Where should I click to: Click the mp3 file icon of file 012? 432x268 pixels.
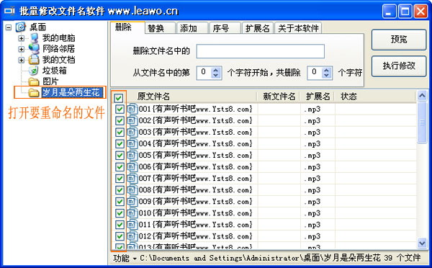point(132,236)
